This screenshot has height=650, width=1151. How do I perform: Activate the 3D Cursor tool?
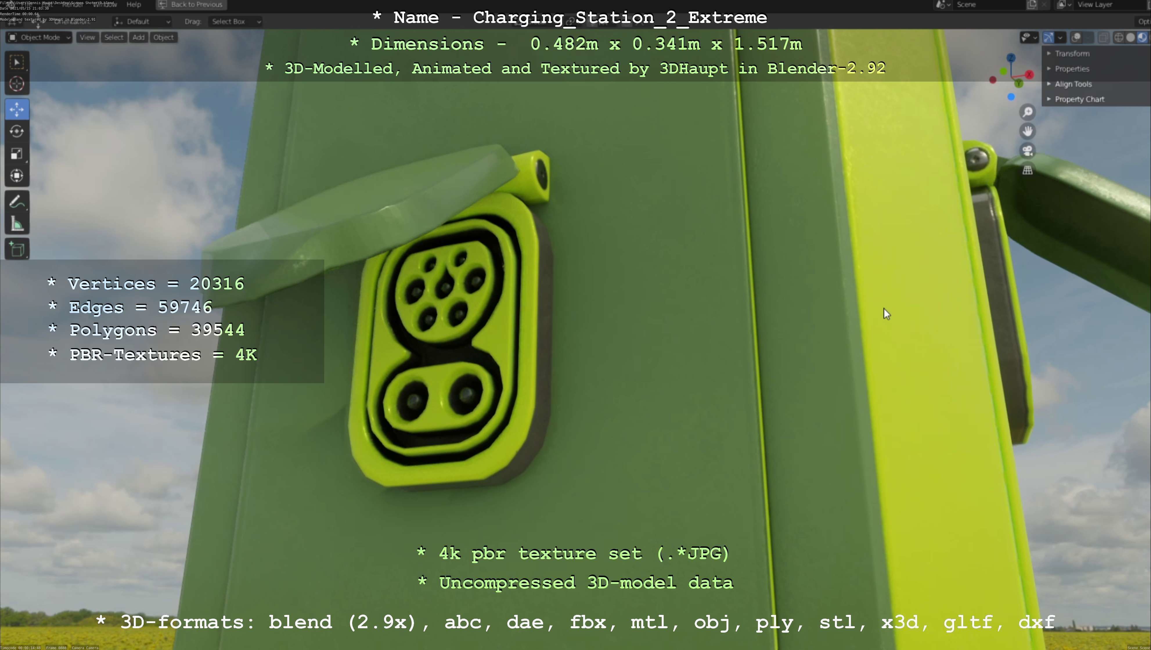click(x=17, y=84)
